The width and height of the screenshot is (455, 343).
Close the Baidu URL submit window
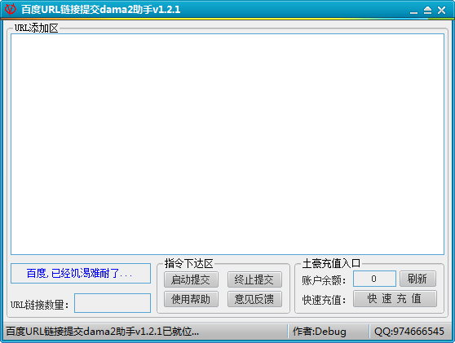441,11
